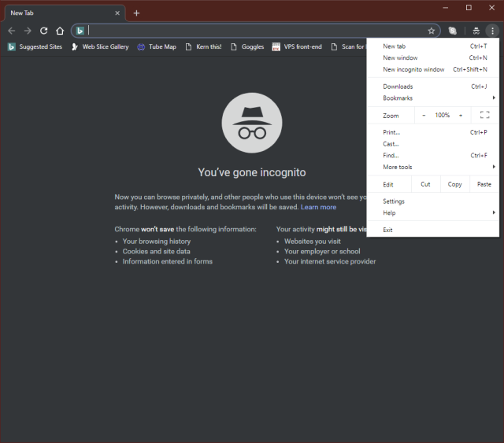Expand the Help submenu
Viewport: 504px width, 443px height.
(433, 212)
